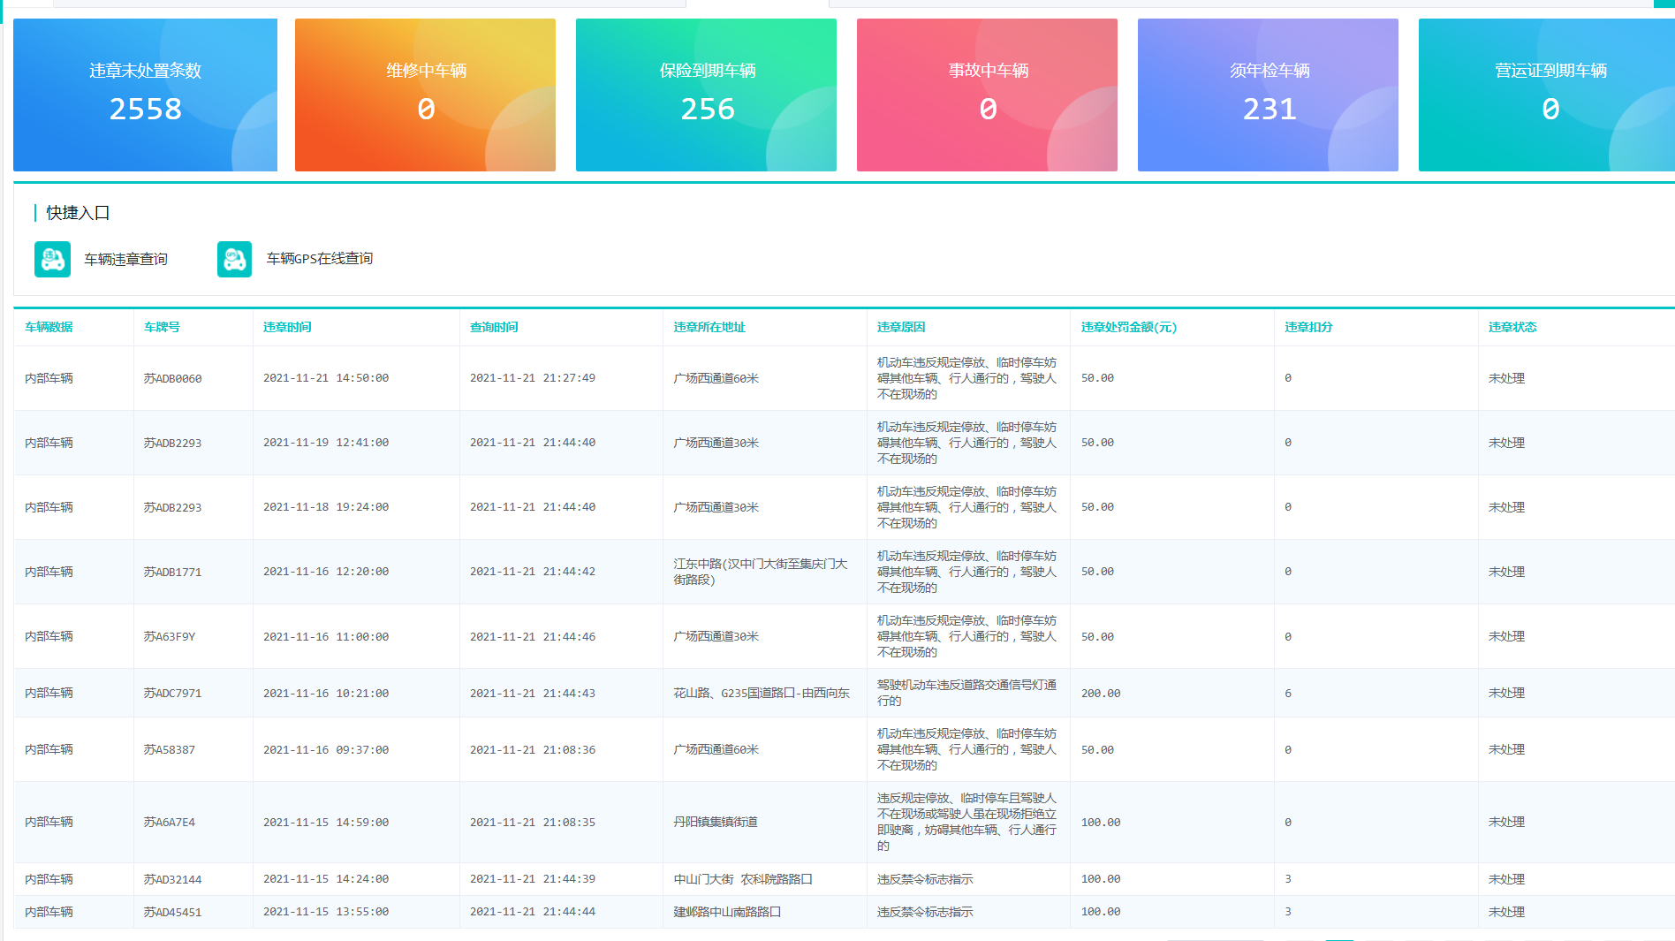This screenshot has height=941, width=1675.
Task: Click the 车辆数据 column header
Action: tap(49, 327)
